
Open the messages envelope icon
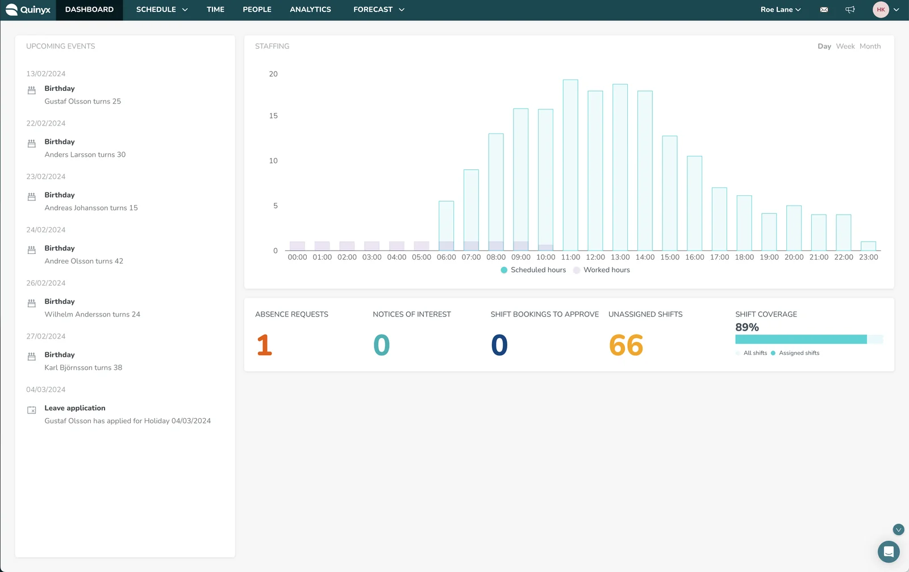click(824, 10)
